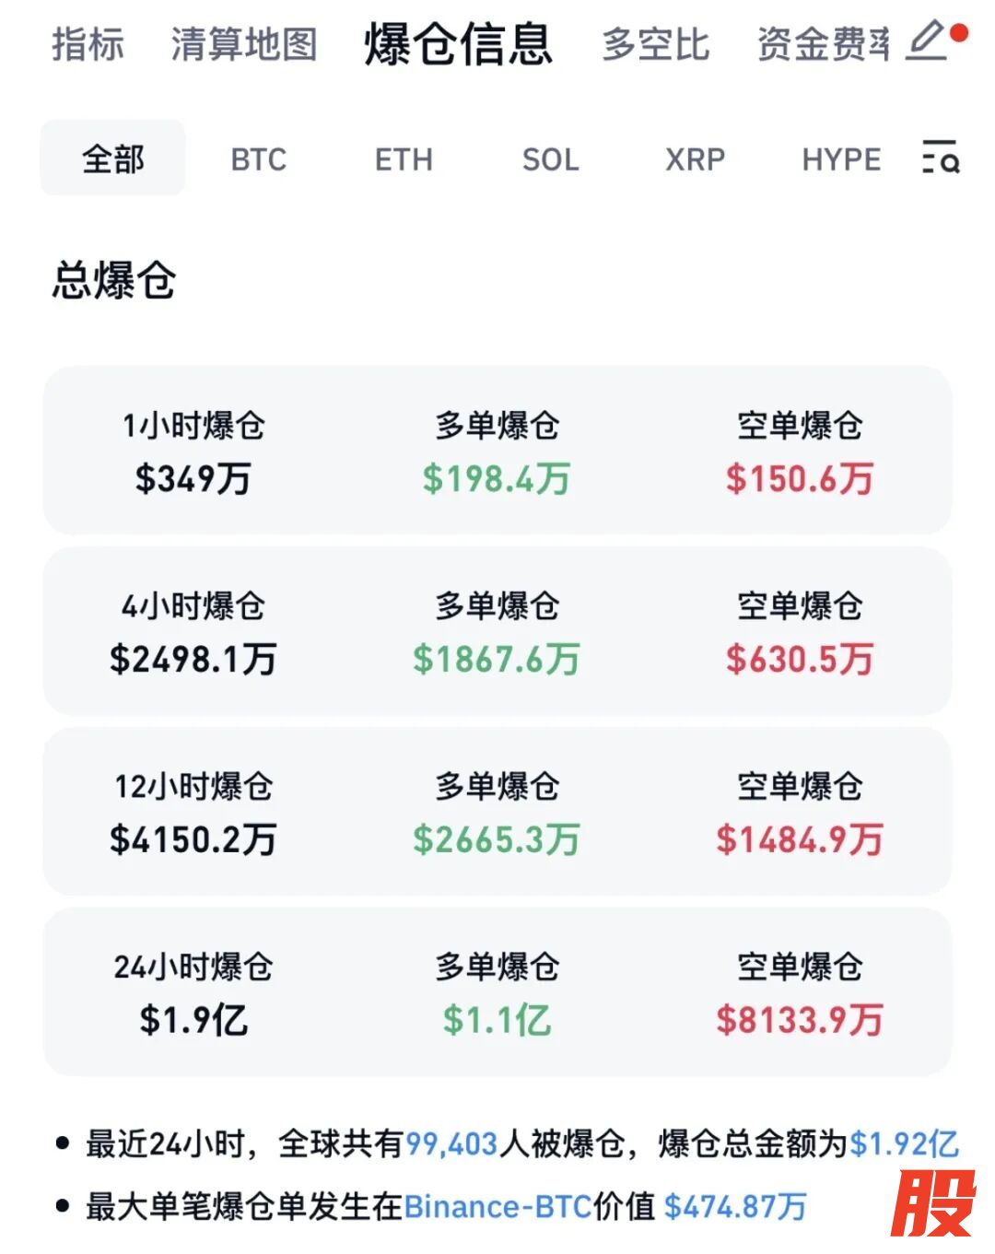Screen dimensions: 995x1254
Task: Open the 清算地图 tab
Action: [244, 44]
